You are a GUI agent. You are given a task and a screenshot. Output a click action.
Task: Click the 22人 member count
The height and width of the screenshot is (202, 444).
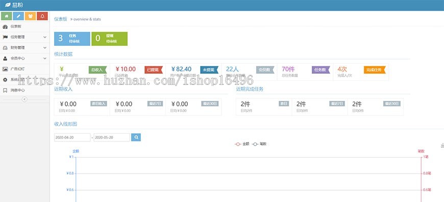click(x=233, y=69)
